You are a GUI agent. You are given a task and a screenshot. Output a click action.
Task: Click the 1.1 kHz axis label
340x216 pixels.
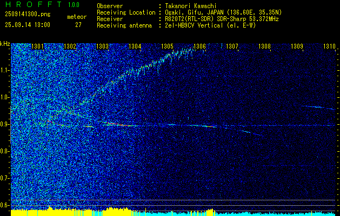tap(4, 70)
